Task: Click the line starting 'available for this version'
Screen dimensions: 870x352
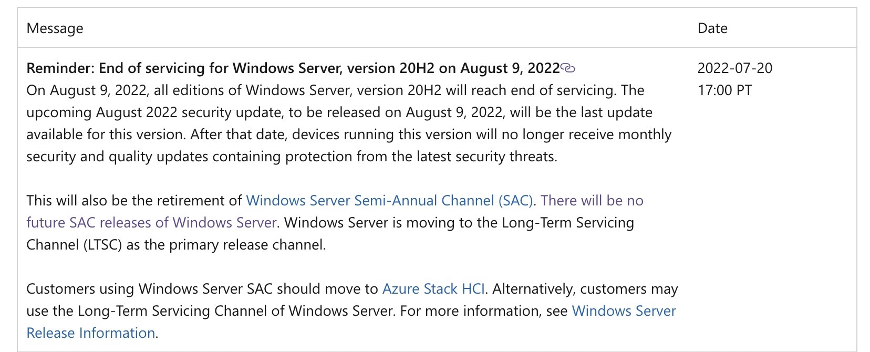Action: point(349,134)
